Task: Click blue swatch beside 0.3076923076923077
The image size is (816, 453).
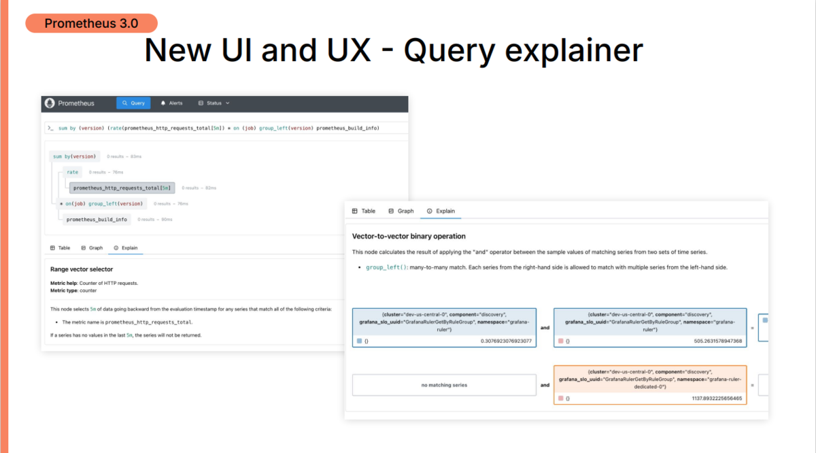Action: click(359, 341)
